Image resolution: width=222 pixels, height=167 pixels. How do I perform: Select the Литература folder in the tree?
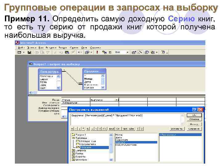tap(88, 141)
